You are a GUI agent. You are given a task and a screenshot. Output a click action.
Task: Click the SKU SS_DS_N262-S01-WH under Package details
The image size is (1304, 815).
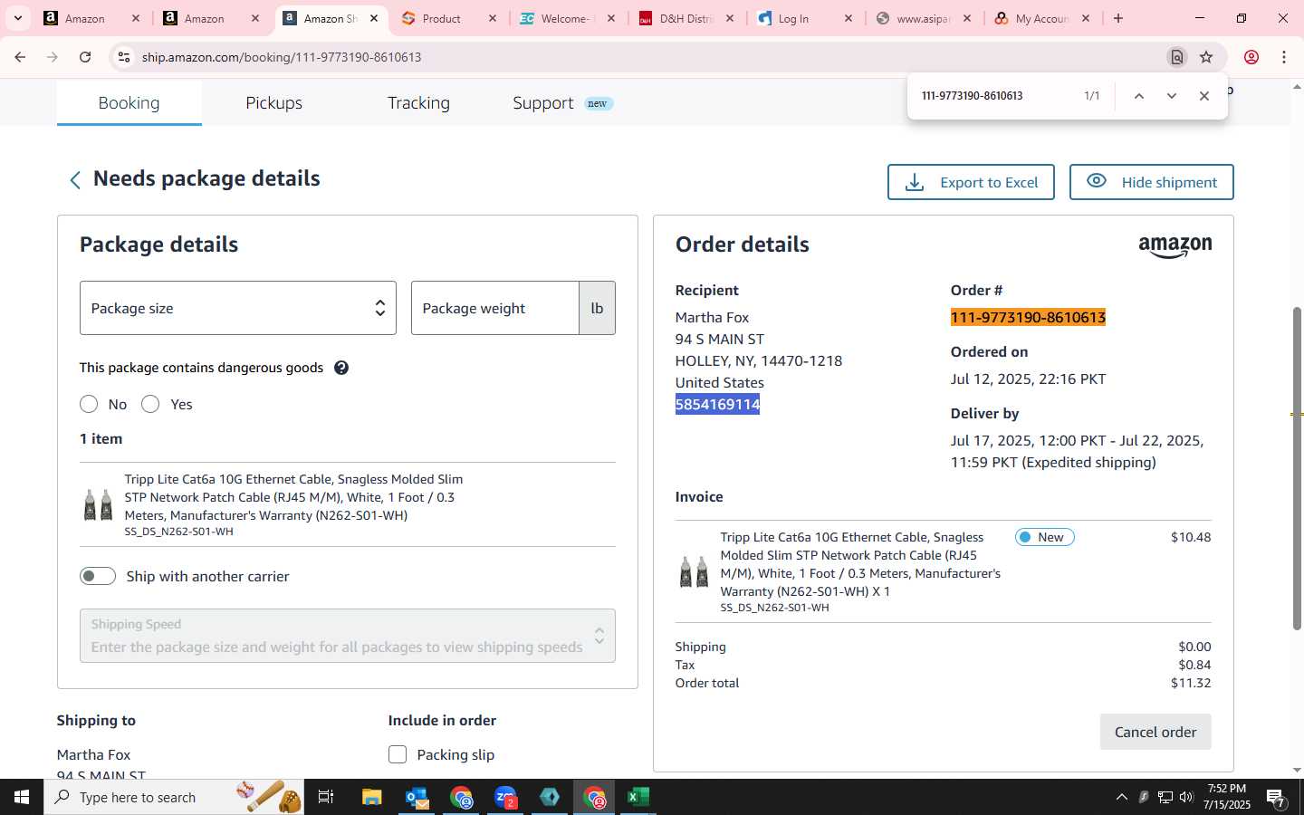pyautogui.click(x=179, y=532)
